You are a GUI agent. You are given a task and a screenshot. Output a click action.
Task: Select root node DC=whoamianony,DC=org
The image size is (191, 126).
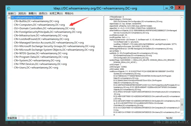click(x=27, y=18)
